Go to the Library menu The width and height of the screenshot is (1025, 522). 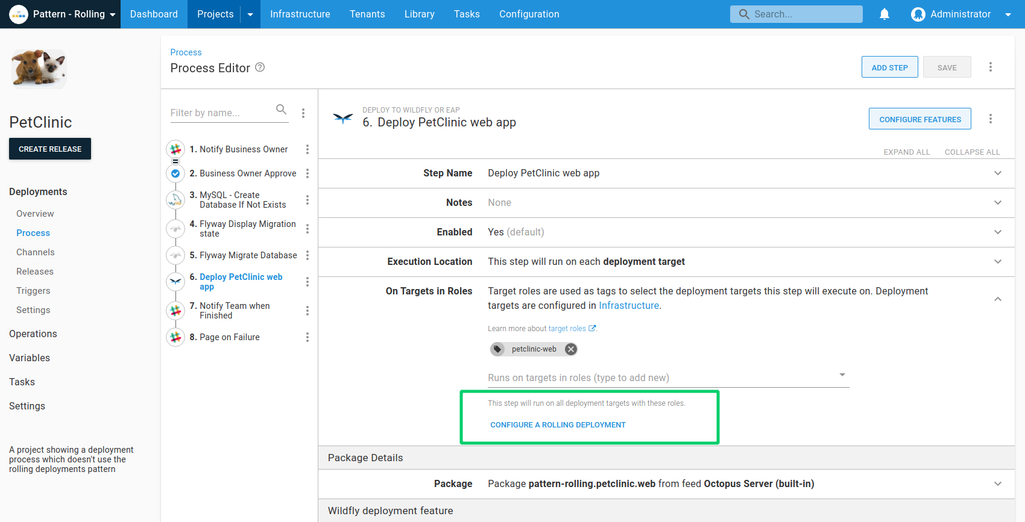[419, 14]
